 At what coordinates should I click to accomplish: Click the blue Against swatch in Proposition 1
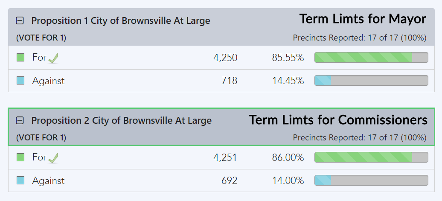(20, 81)
